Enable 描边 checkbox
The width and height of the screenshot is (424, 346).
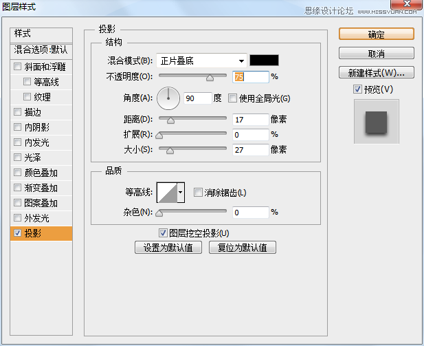tap(18, 112)
